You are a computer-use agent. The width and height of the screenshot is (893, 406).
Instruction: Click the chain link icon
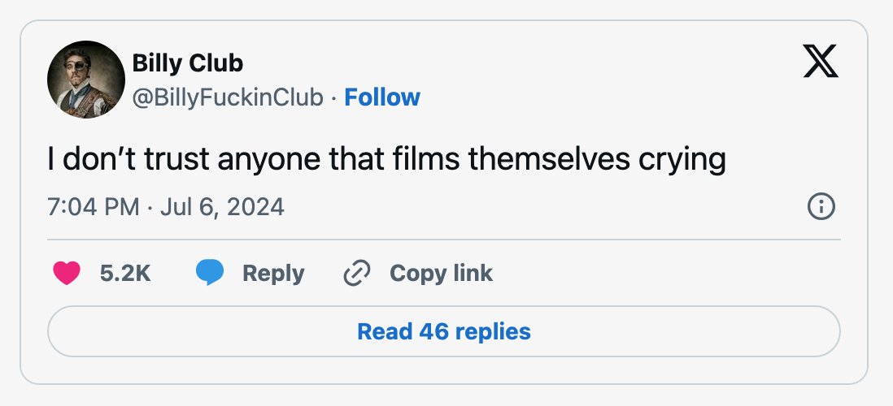pyautogui.click(x=357, y=273)
